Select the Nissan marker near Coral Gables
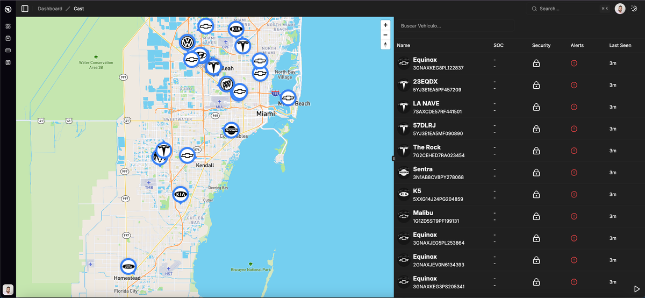The image size is (645, 298). point(231,130)
